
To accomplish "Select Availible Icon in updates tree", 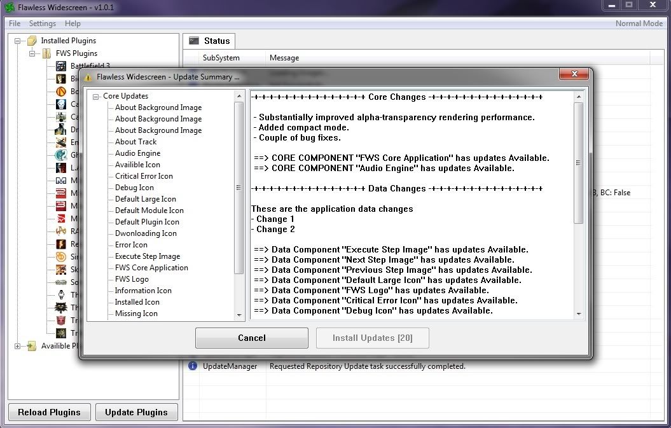I will click(137, 165).
